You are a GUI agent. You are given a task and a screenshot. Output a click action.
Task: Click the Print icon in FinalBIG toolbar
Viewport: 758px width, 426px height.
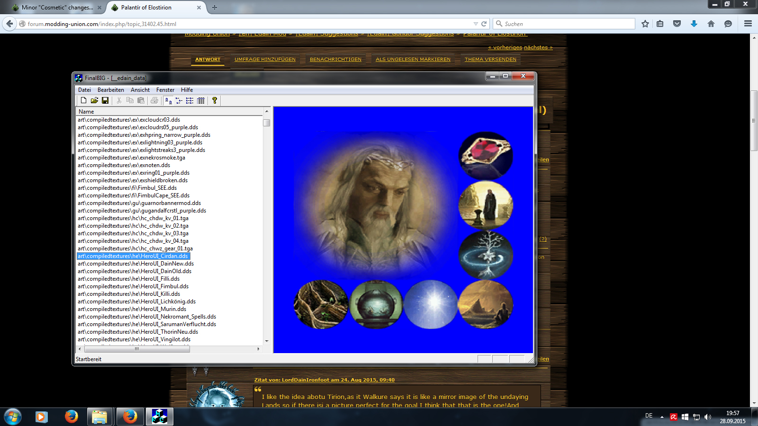[x=154, y=100]
